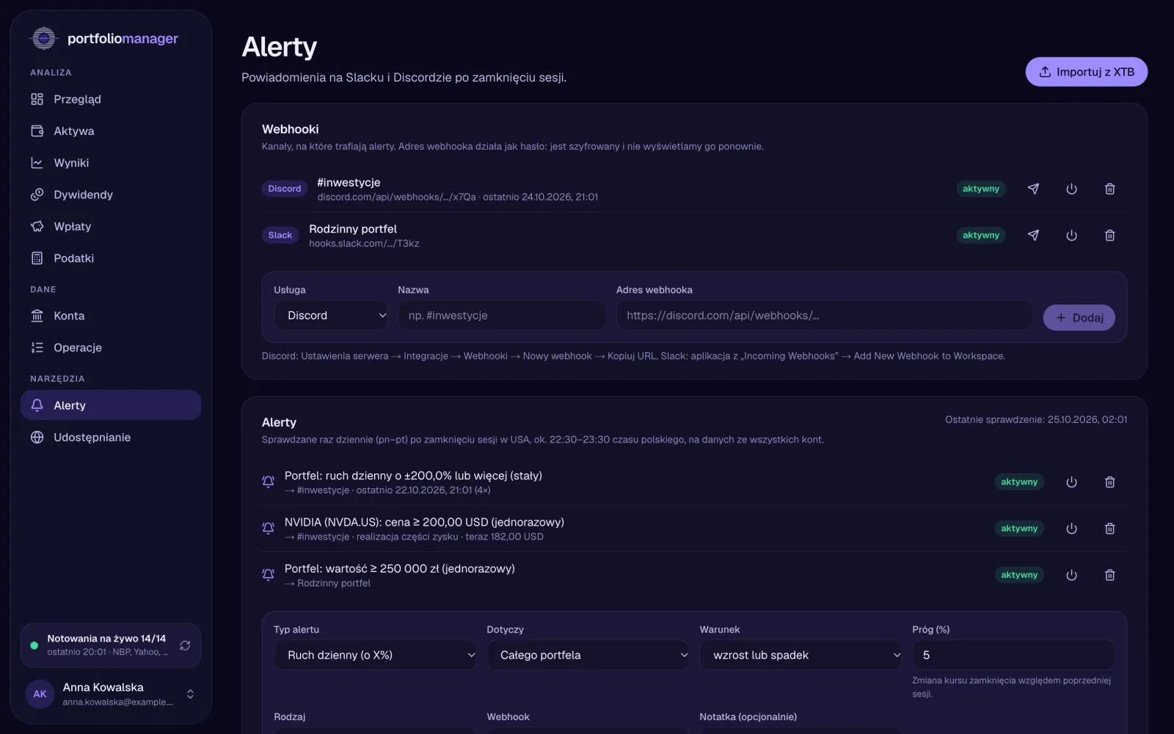Screen dimensions: 1174x734
Task: Go to Przegląd in the sidebar
Action: pyautogui.click(x=111, y=99)
